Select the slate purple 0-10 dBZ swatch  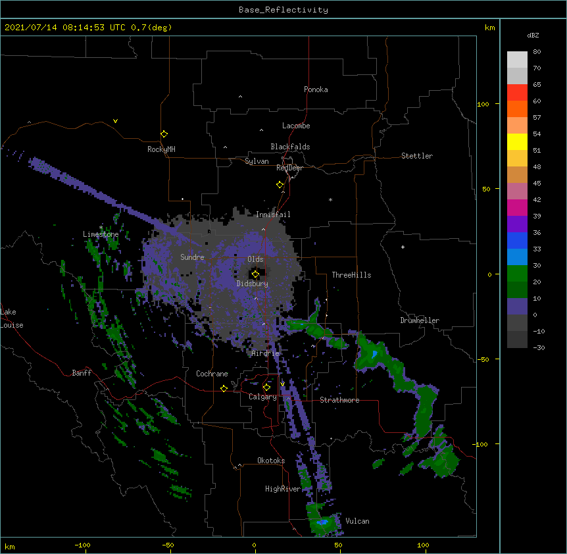[517, 307]
